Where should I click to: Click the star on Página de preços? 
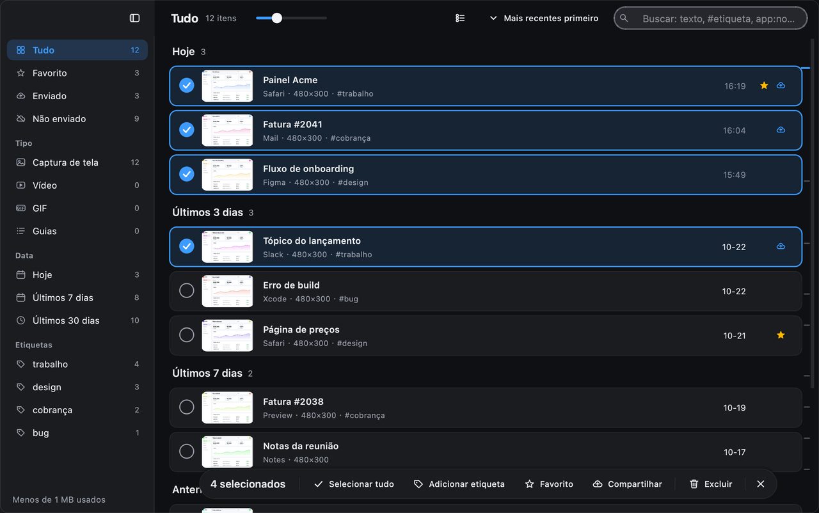[x=781, y=335]
